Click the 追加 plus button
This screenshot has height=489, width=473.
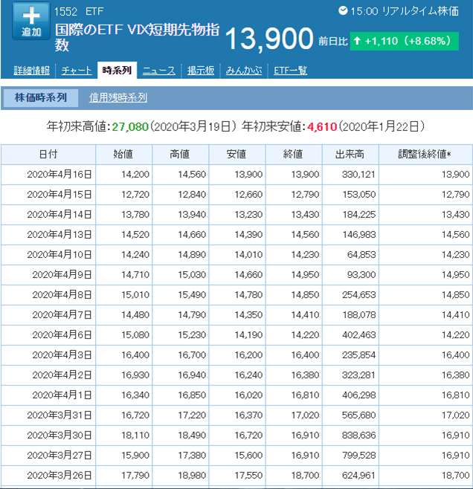(31, 21)
